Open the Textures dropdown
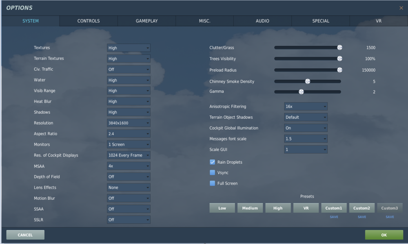 click(129, 48)
